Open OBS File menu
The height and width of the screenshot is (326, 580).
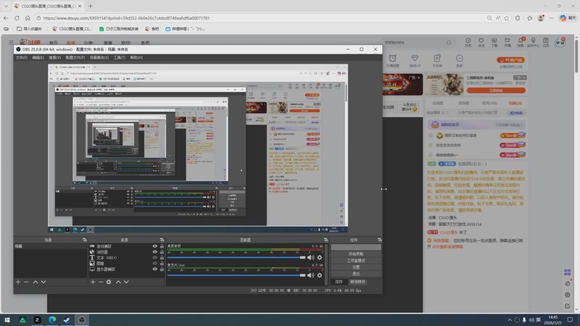(x=22, y=58)
